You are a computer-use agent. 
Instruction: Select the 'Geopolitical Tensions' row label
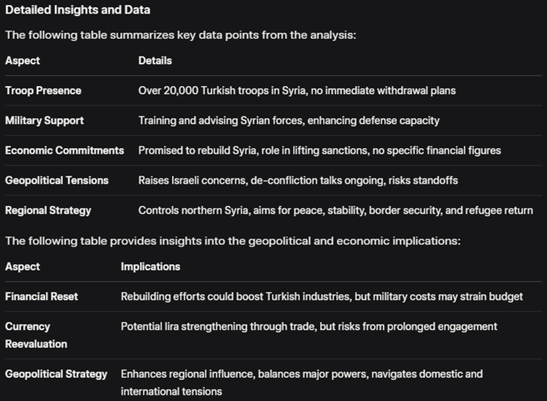coord(57,181)
